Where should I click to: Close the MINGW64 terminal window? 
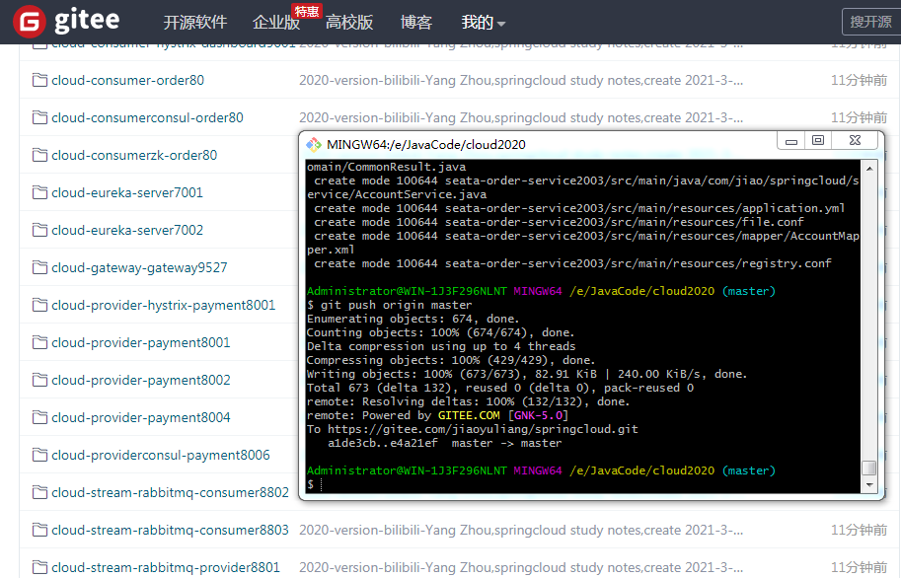tap(855, 141)
